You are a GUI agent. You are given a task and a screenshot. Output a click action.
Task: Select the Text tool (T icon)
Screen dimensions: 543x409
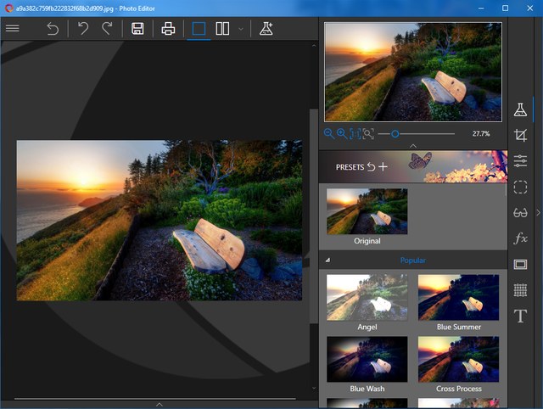click(520, 316)
